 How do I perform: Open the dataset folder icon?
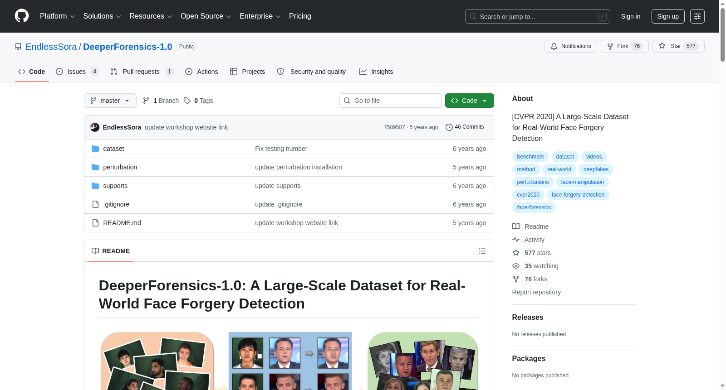[95, 149]
